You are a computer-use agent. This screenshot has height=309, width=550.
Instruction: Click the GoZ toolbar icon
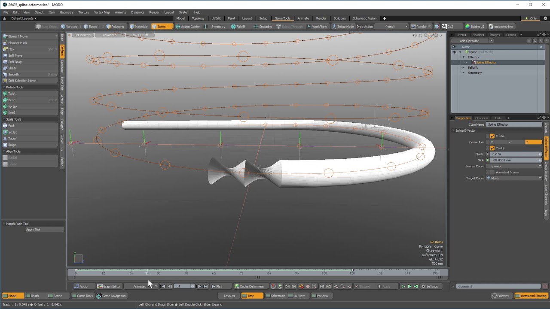click(444, 27)
